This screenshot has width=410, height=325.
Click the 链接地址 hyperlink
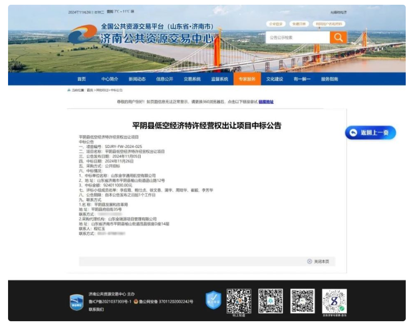pyautogui.click(x=266, y=101)
